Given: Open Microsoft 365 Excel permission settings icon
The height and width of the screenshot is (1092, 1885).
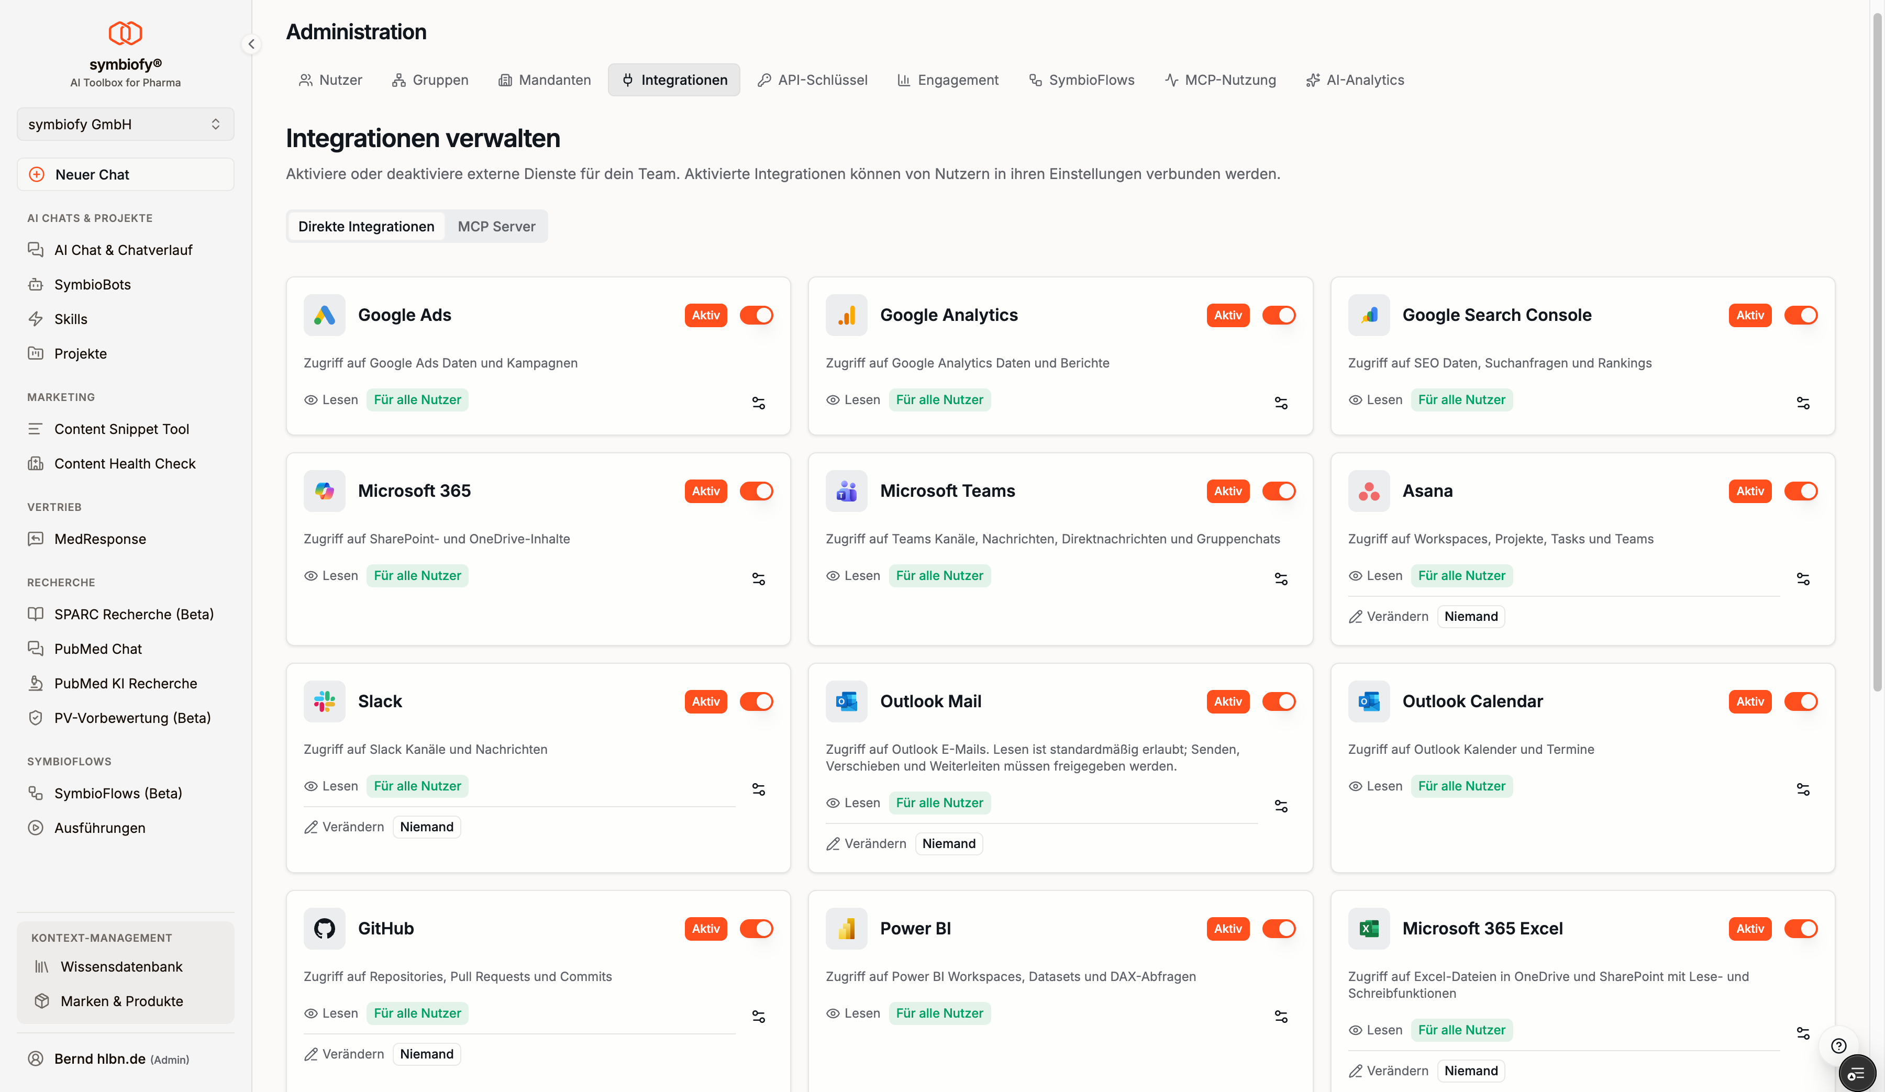Looking at the screenshot, I should [1803, 1033].
